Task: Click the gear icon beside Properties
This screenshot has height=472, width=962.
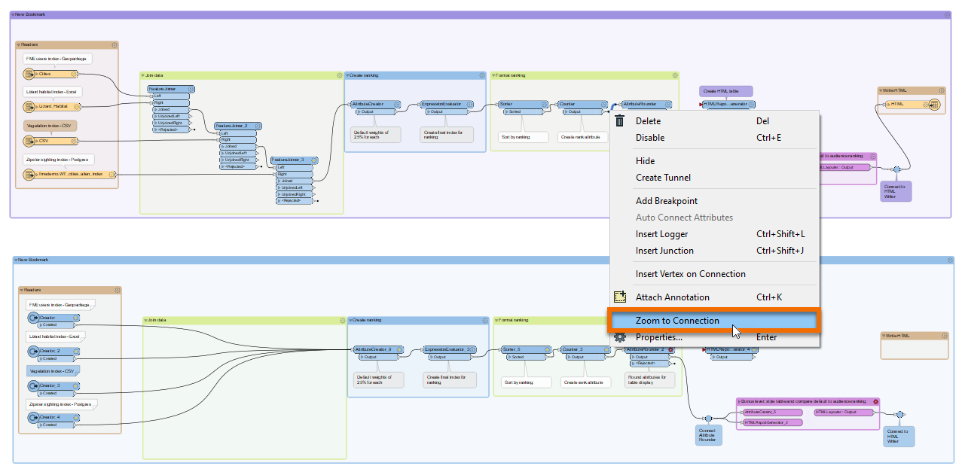Action: pyautogui.click(x=620, y=337)
